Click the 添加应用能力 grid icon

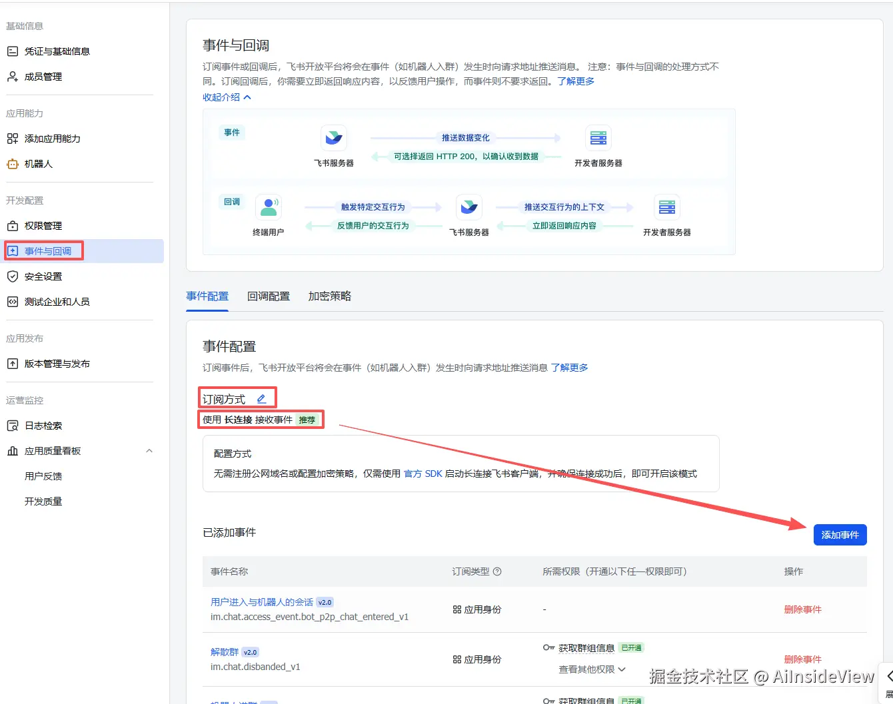tap(13, 139)
